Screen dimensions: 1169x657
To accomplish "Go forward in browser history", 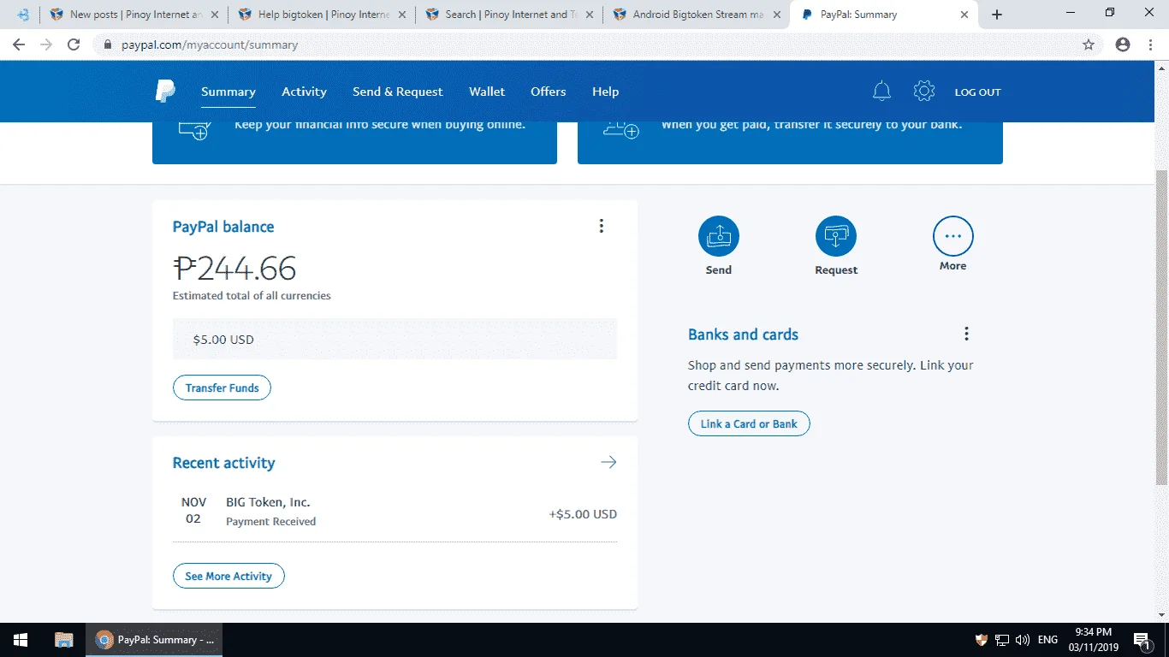I will [46, 44].
